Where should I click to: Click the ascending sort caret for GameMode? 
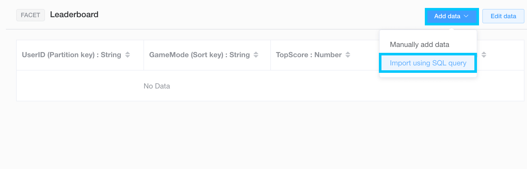pyautogui.click(x=256, y=53)
